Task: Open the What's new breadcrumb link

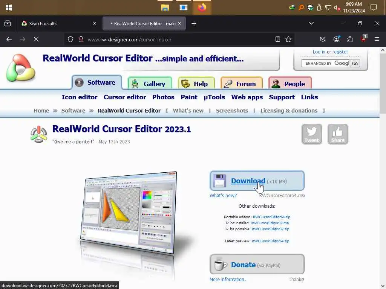Action: [188, 111]
